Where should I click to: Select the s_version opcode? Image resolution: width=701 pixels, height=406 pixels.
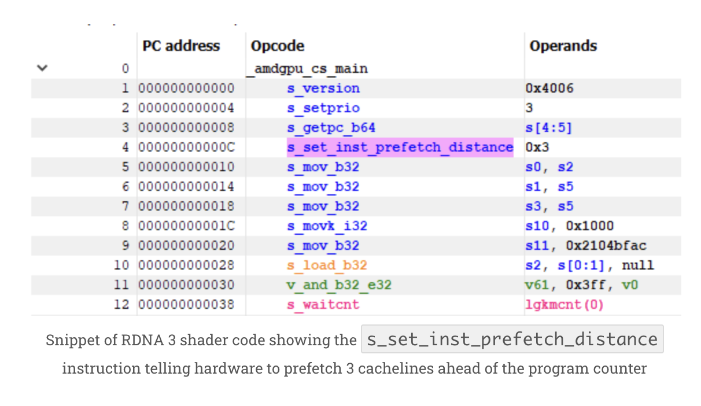pos(323,88)
